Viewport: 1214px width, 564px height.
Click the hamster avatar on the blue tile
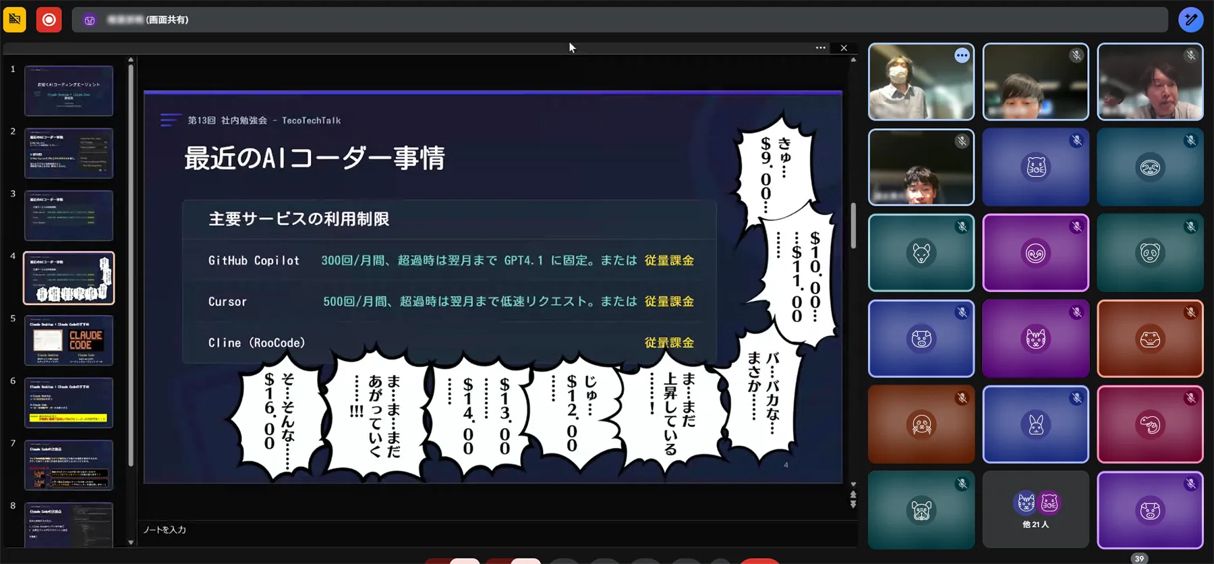[1036, 167]
